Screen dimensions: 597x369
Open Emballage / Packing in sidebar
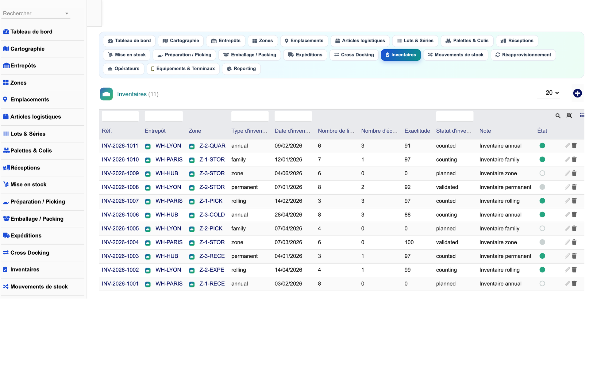(37, 219)
